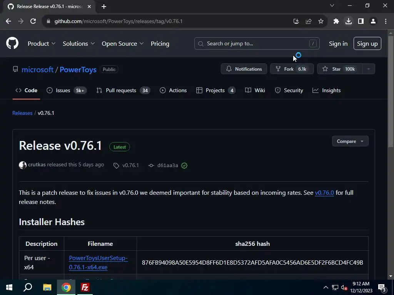Image resolution: width=394 pixels, height=295 pixels.
Task: Open Chrome three-dot menu
Action: point(386,22)
